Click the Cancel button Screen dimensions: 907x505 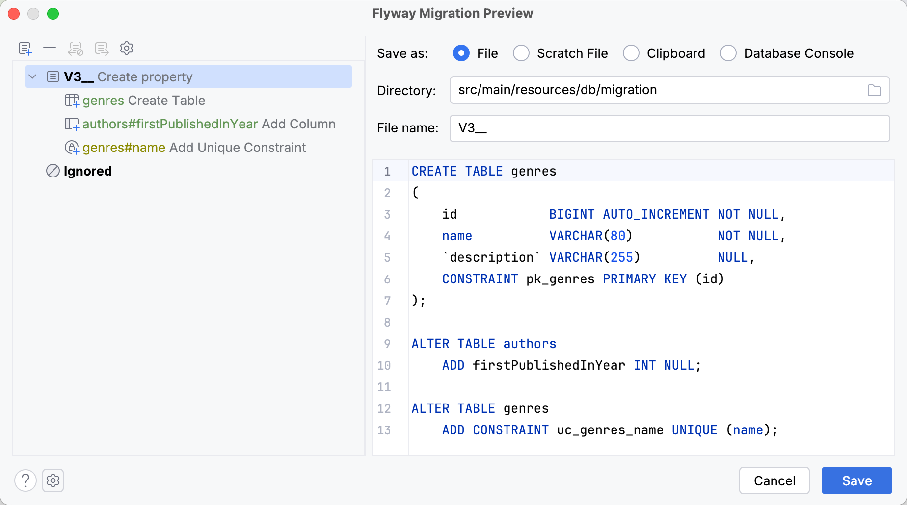click(774, 480)
